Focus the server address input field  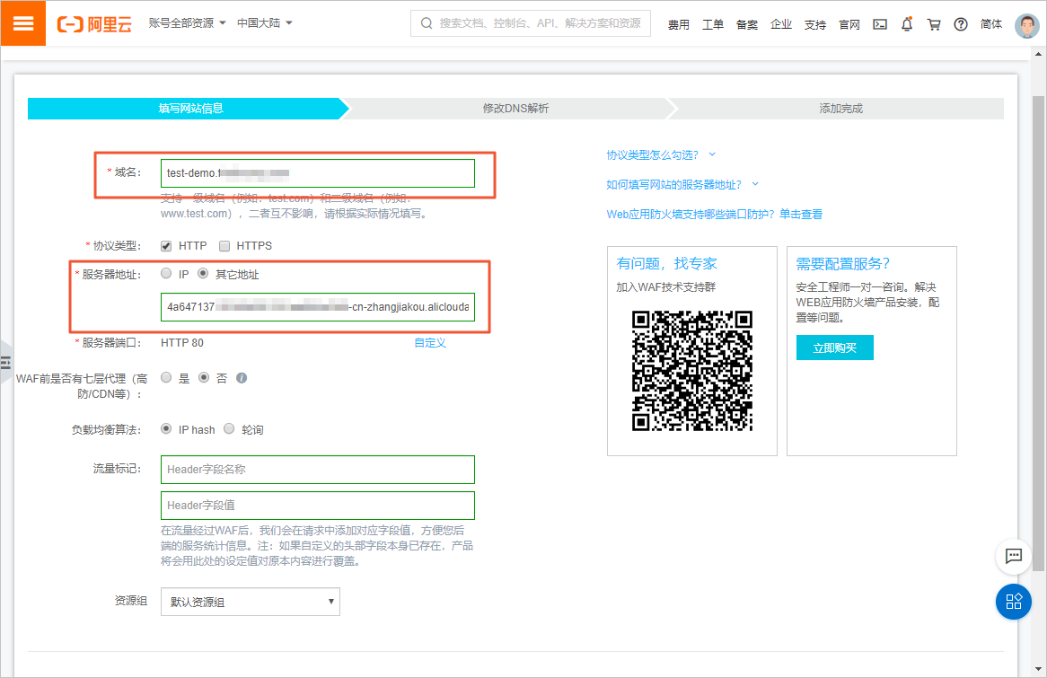pos(318,306)
